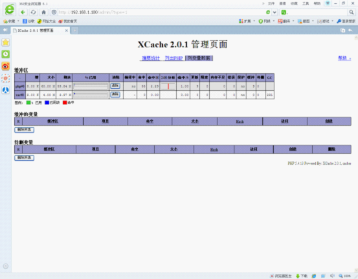Open the sidebar favorites star icon
This screenshot has width=358, height=279.
6,42
